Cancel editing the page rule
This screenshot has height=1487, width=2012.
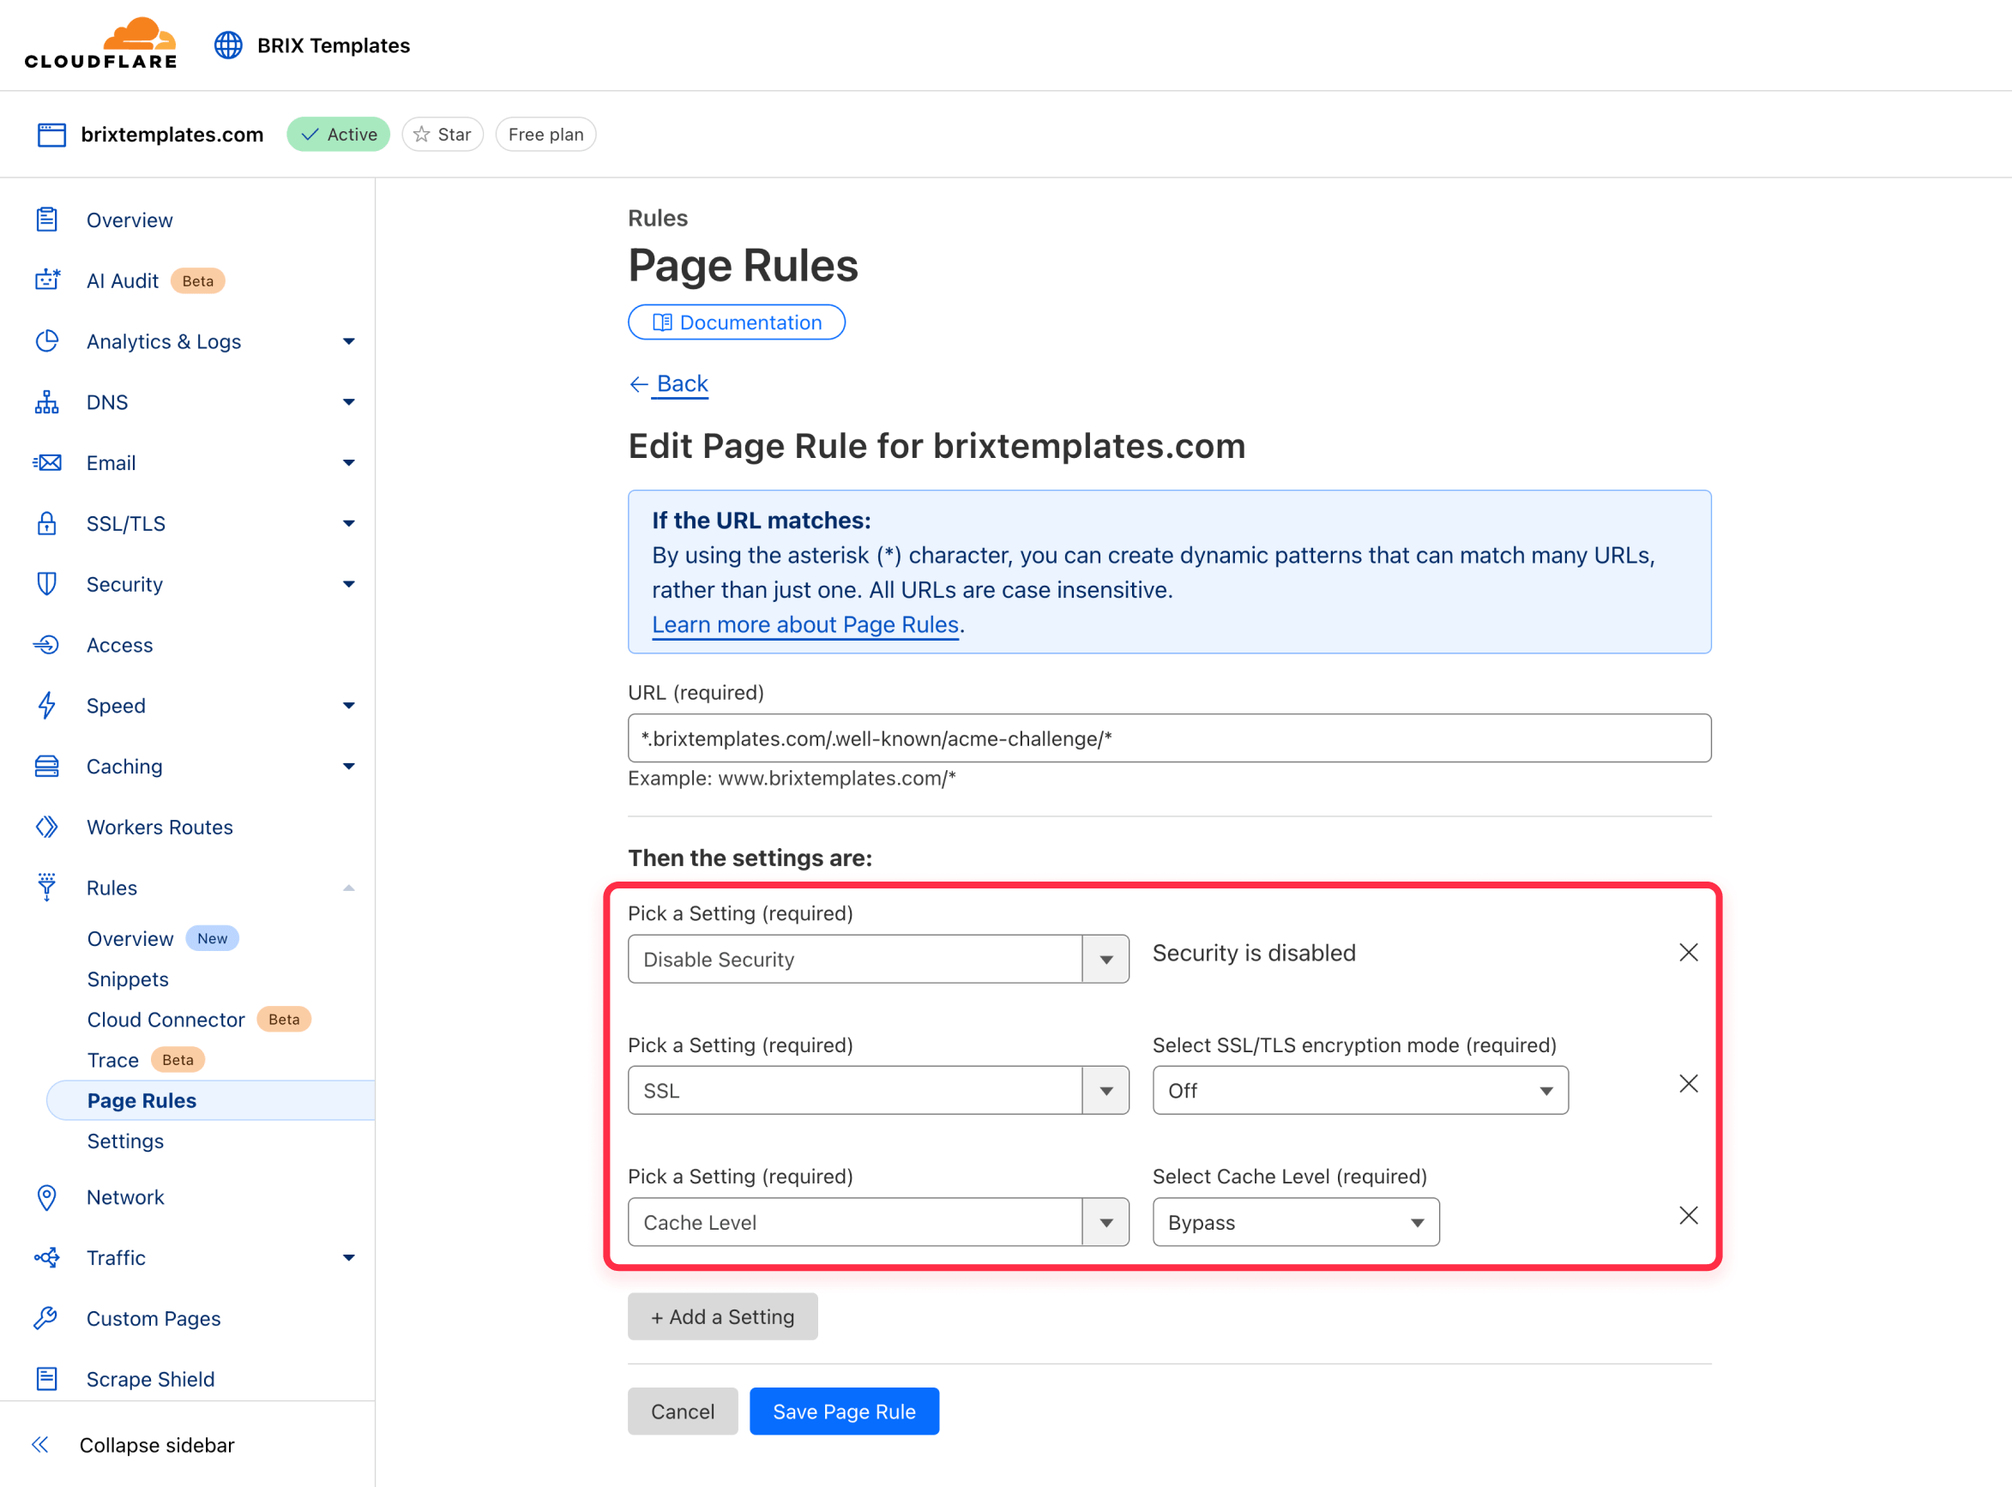(x=683, y=1412)
